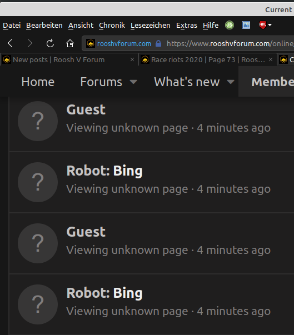
Task: Click the red ABL adblock icon
Action: (262, 25)
